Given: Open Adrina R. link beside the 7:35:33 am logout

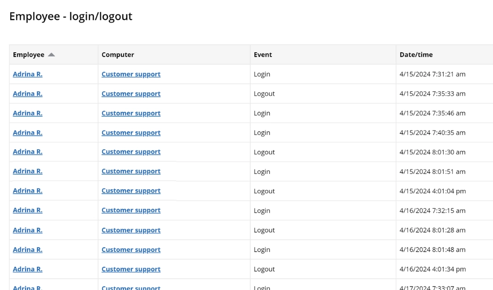Looking at the screenshot, I should (x=27, y=93).
